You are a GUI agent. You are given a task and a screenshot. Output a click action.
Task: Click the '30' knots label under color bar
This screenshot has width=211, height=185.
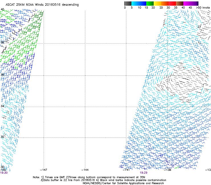(x=168, y=8)
